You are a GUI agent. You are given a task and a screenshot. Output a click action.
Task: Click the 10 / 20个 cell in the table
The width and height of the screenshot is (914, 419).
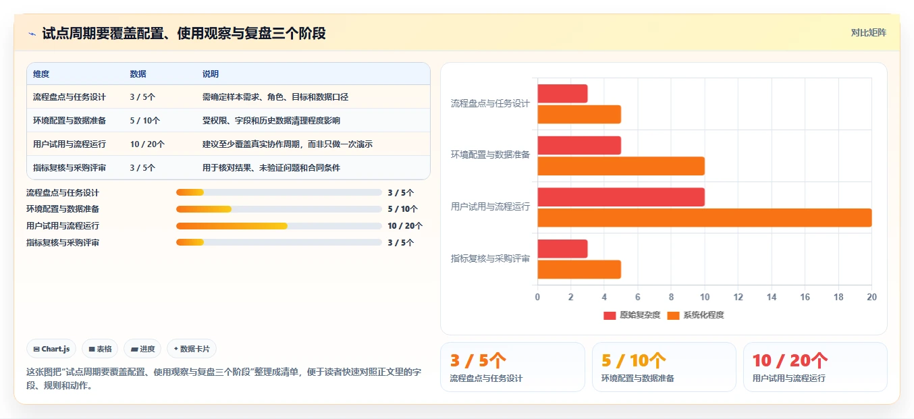147,144
